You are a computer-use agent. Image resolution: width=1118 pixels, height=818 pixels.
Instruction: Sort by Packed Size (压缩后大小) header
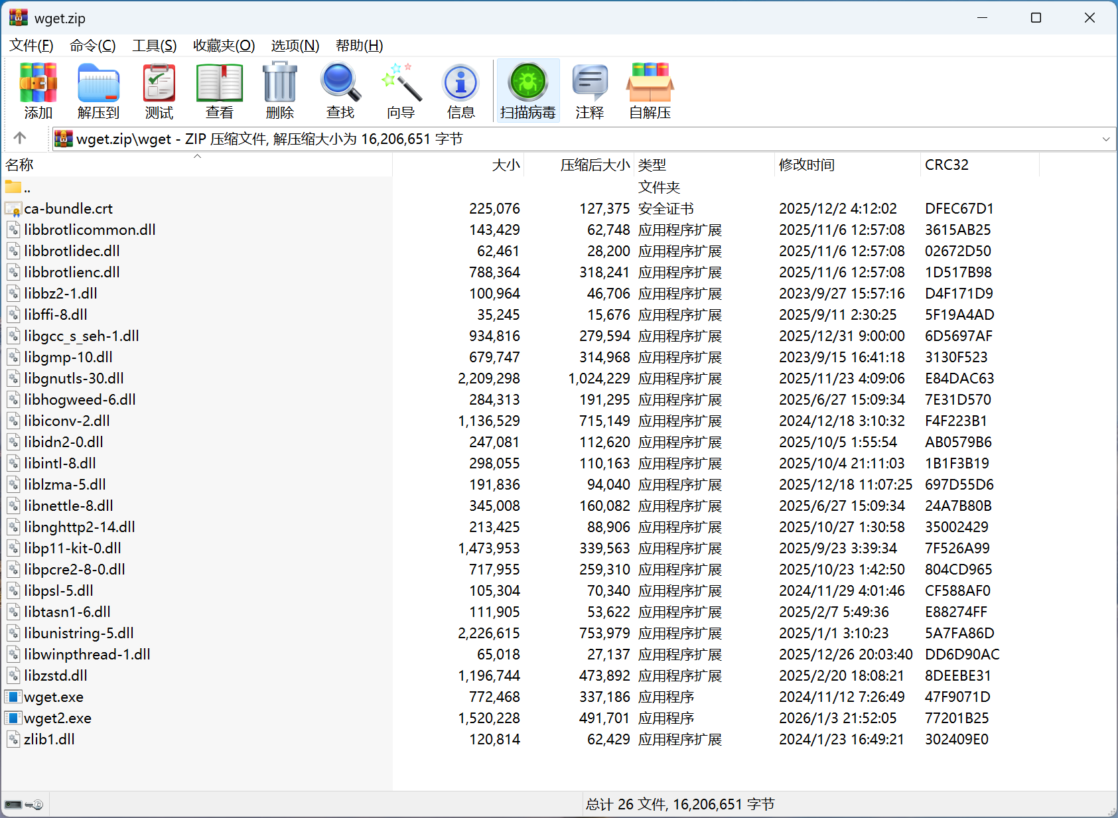point(579,165)
